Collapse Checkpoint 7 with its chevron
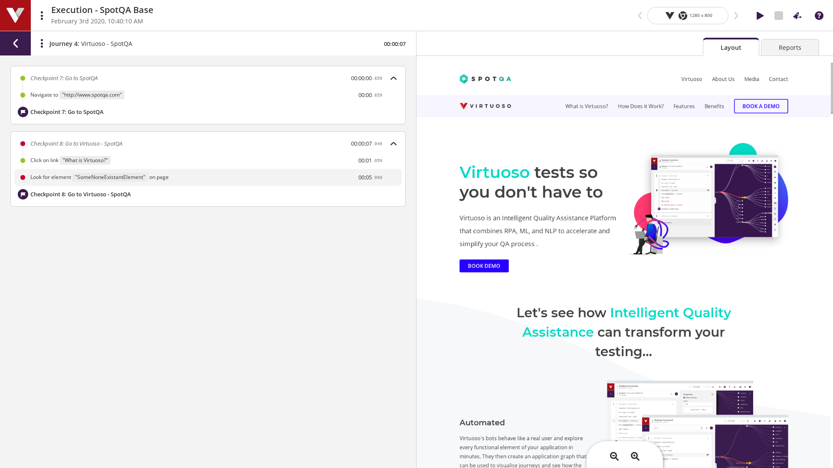The image size is (833, 468). tap(394, 78)
